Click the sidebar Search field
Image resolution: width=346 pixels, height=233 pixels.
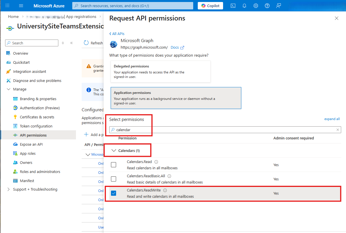click(32, 43)
